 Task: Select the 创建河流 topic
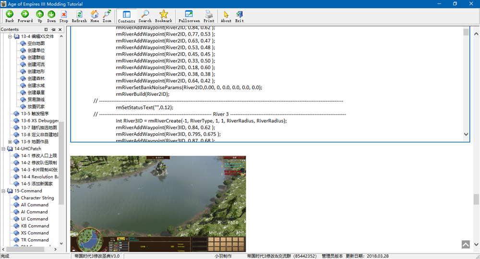[36, 65]
